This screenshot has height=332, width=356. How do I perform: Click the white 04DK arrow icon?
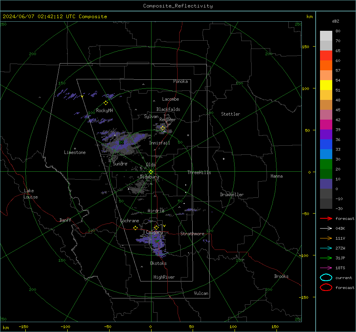coord(326,229)
